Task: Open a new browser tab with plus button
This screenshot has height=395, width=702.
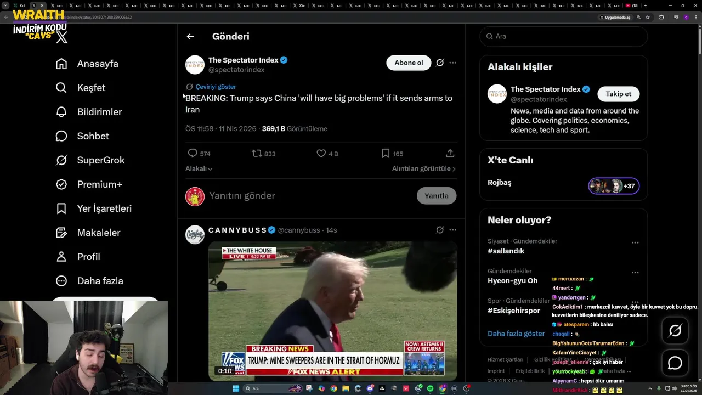Action: [x=646, y=5]
